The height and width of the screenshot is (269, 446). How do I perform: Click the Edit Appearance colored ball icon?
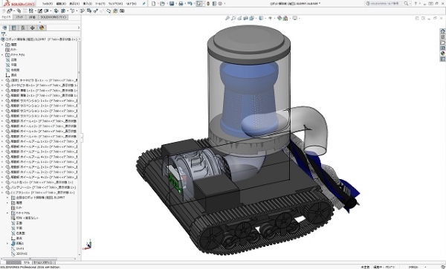click(x=279, y=18)
